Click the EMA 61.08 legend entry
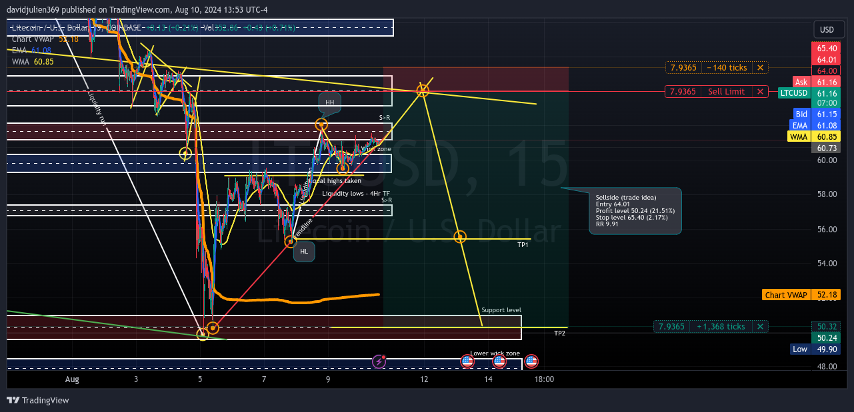The image size is (854, 412). tap(31, 51)
